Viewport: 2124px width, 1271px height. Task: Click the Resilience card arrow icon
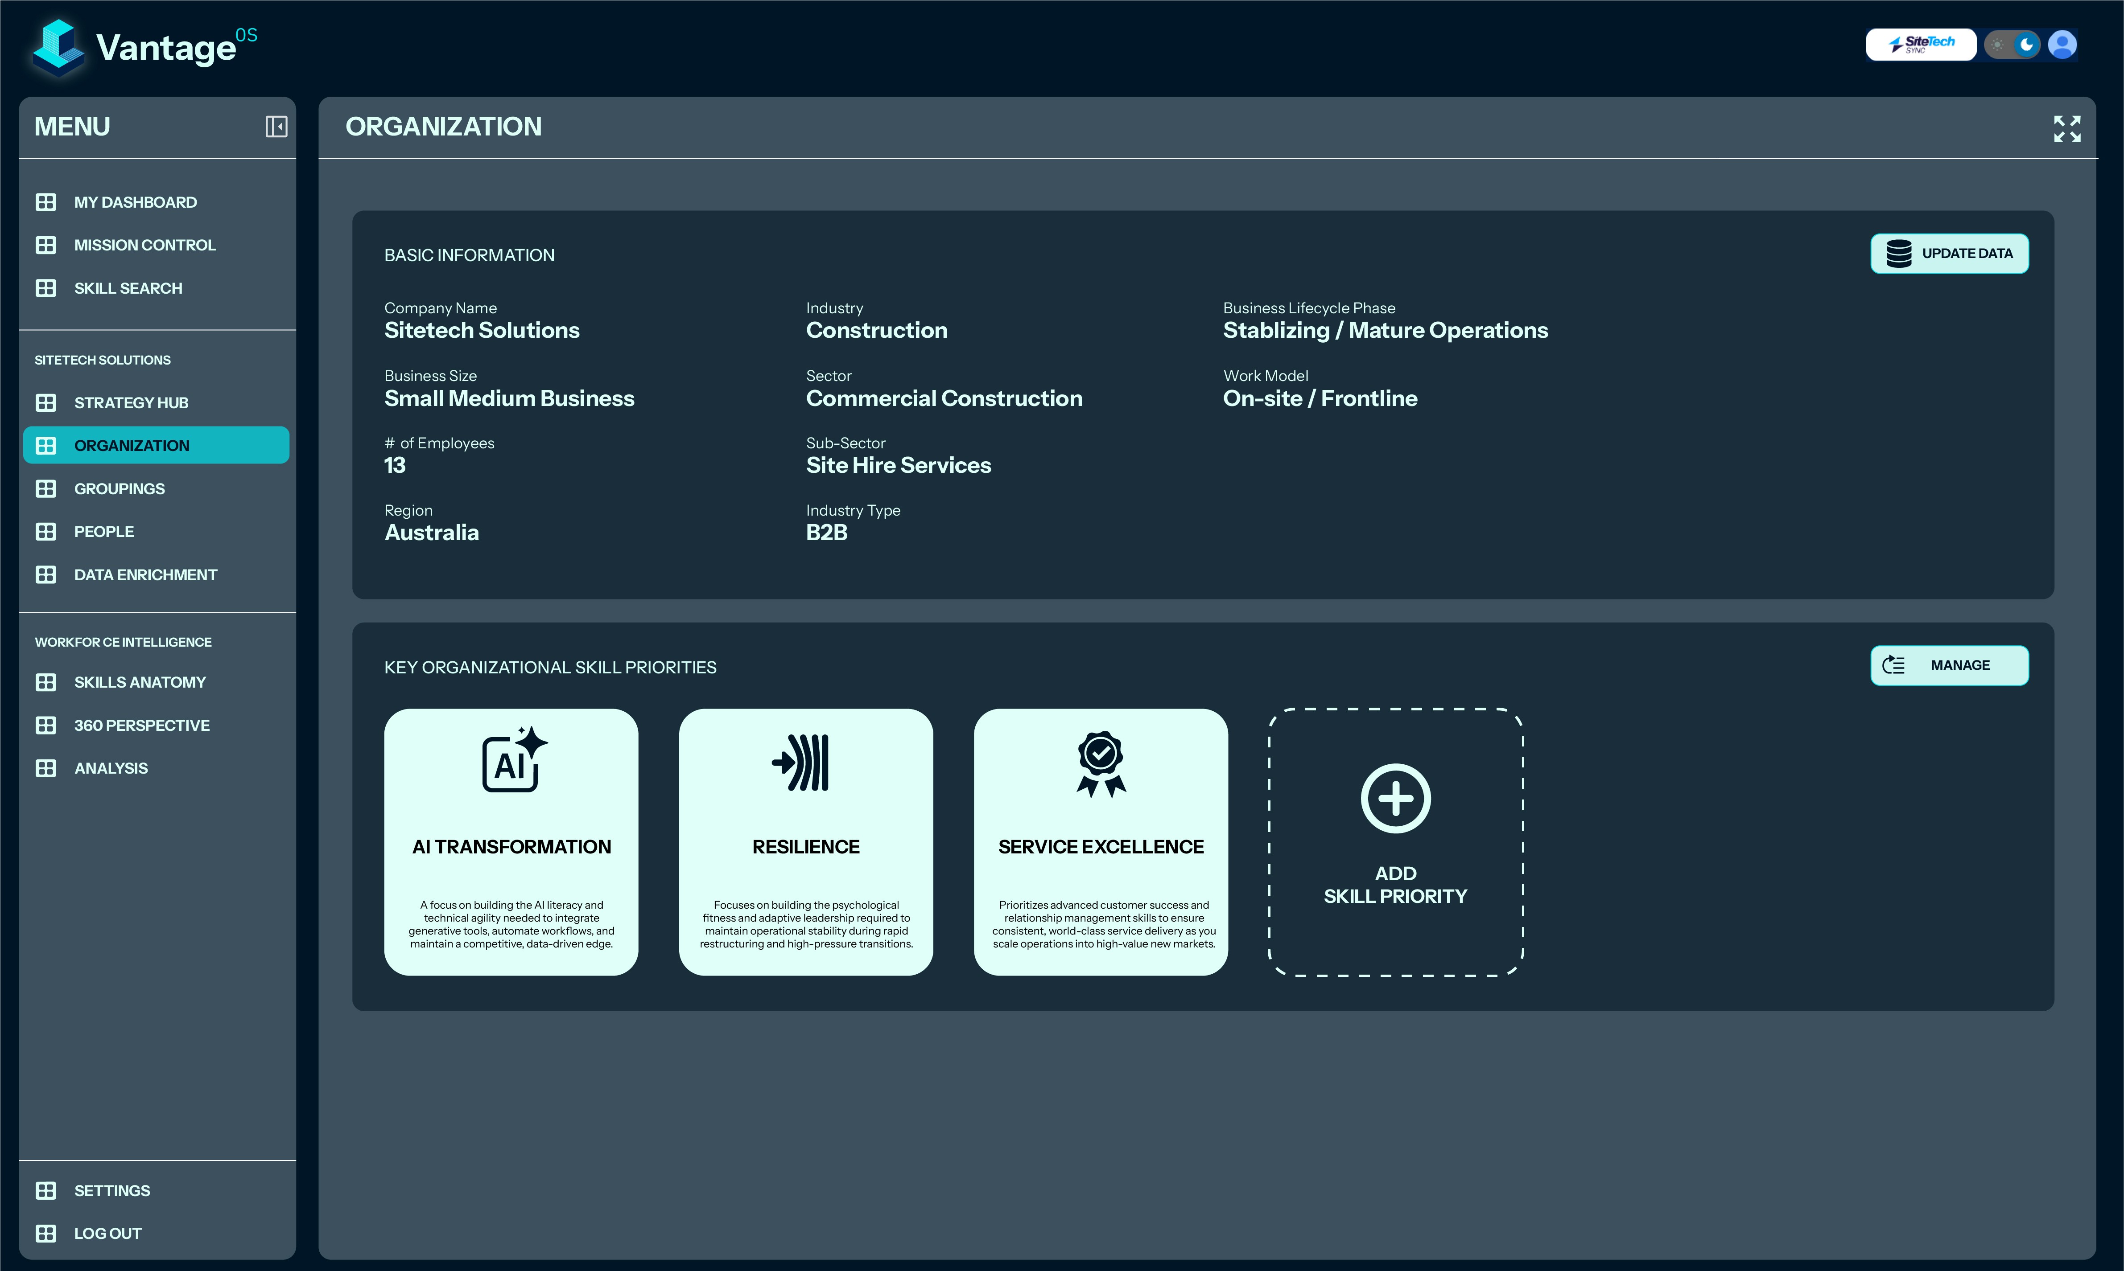[x=801, y=762]
